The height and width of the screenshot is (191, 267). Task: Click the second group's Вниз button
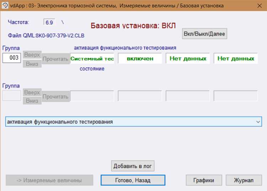[32, 101]
